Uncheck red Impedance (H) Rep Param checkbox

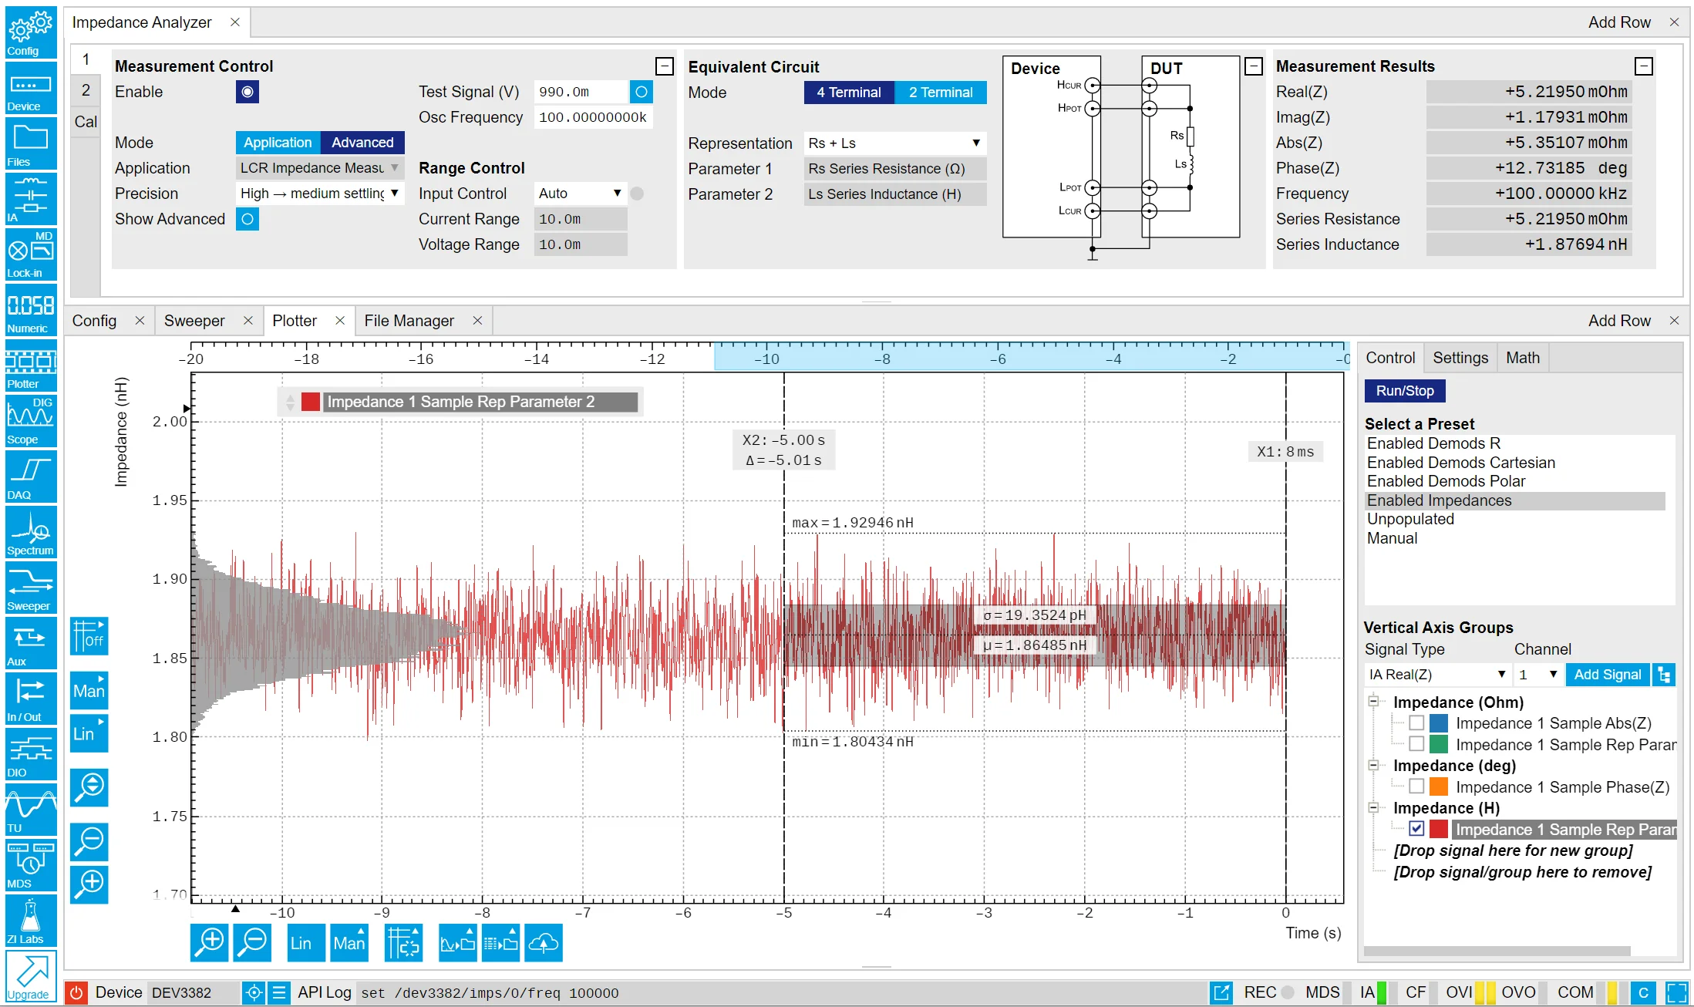click(x=1416, y=829)
